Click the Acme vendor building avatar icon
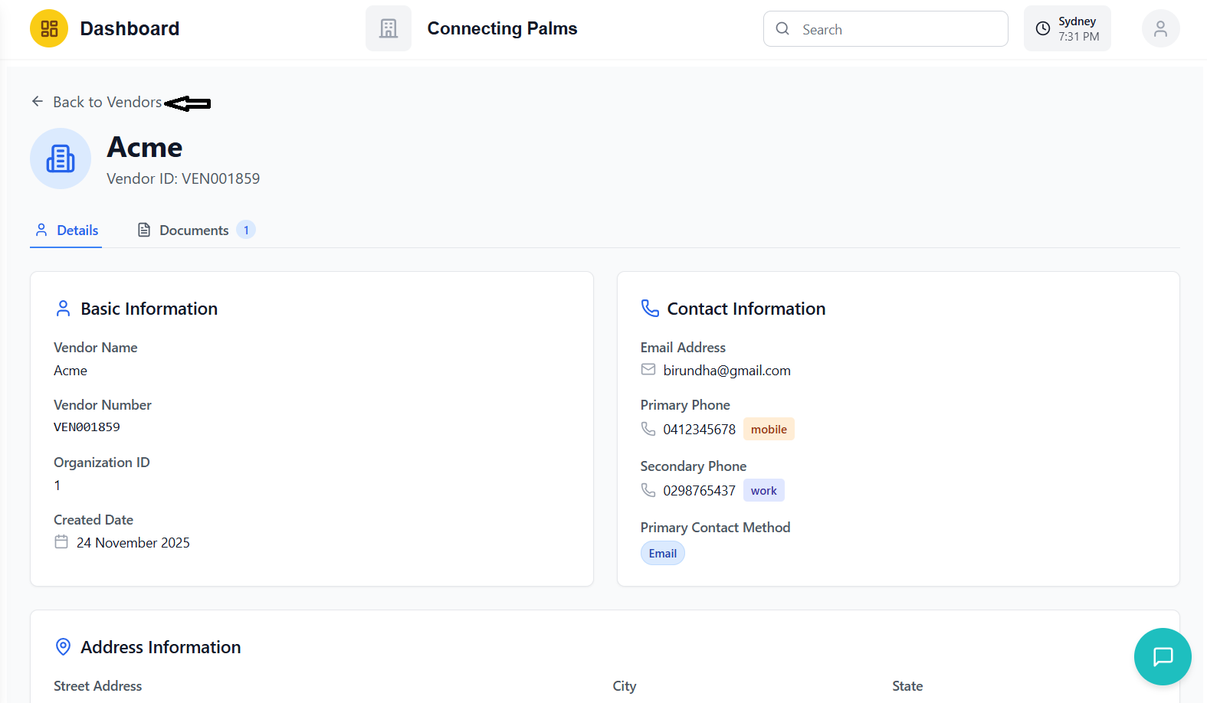 click(x=61, y=159)
